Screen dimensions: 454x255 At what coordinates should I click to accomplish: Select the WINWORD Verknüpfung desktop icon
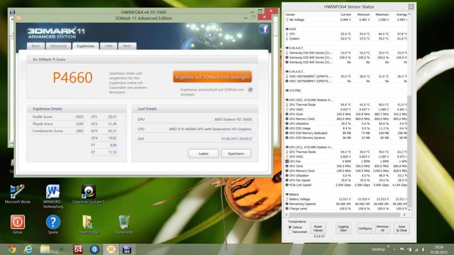[53, 196]
